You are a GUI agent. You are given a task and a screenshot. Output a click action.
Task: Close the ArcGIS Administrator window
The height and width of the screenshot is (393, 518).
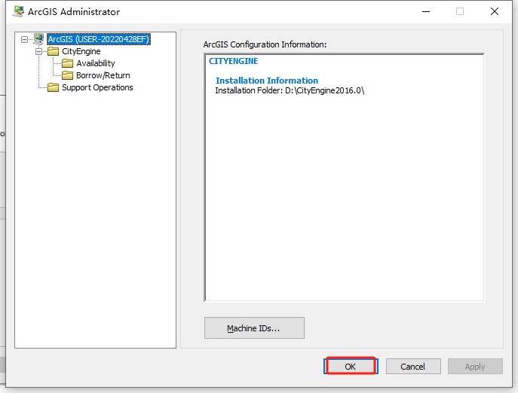click(x=495, y=11)
